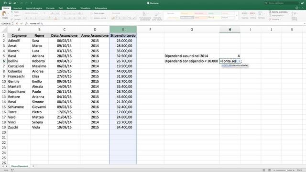Screen dimensions: 306x172
Task: Open the Formule ribbon tab
Action: (x=50, y=8)
